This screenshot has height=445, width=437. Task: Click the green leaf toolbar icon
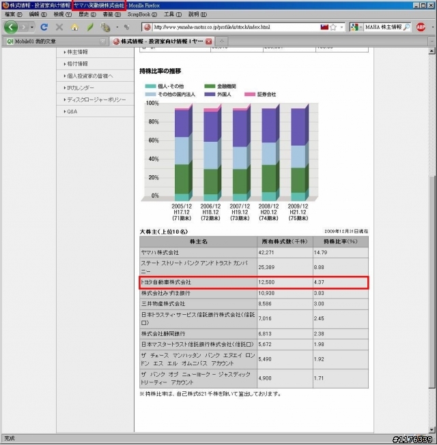point(90,27)
